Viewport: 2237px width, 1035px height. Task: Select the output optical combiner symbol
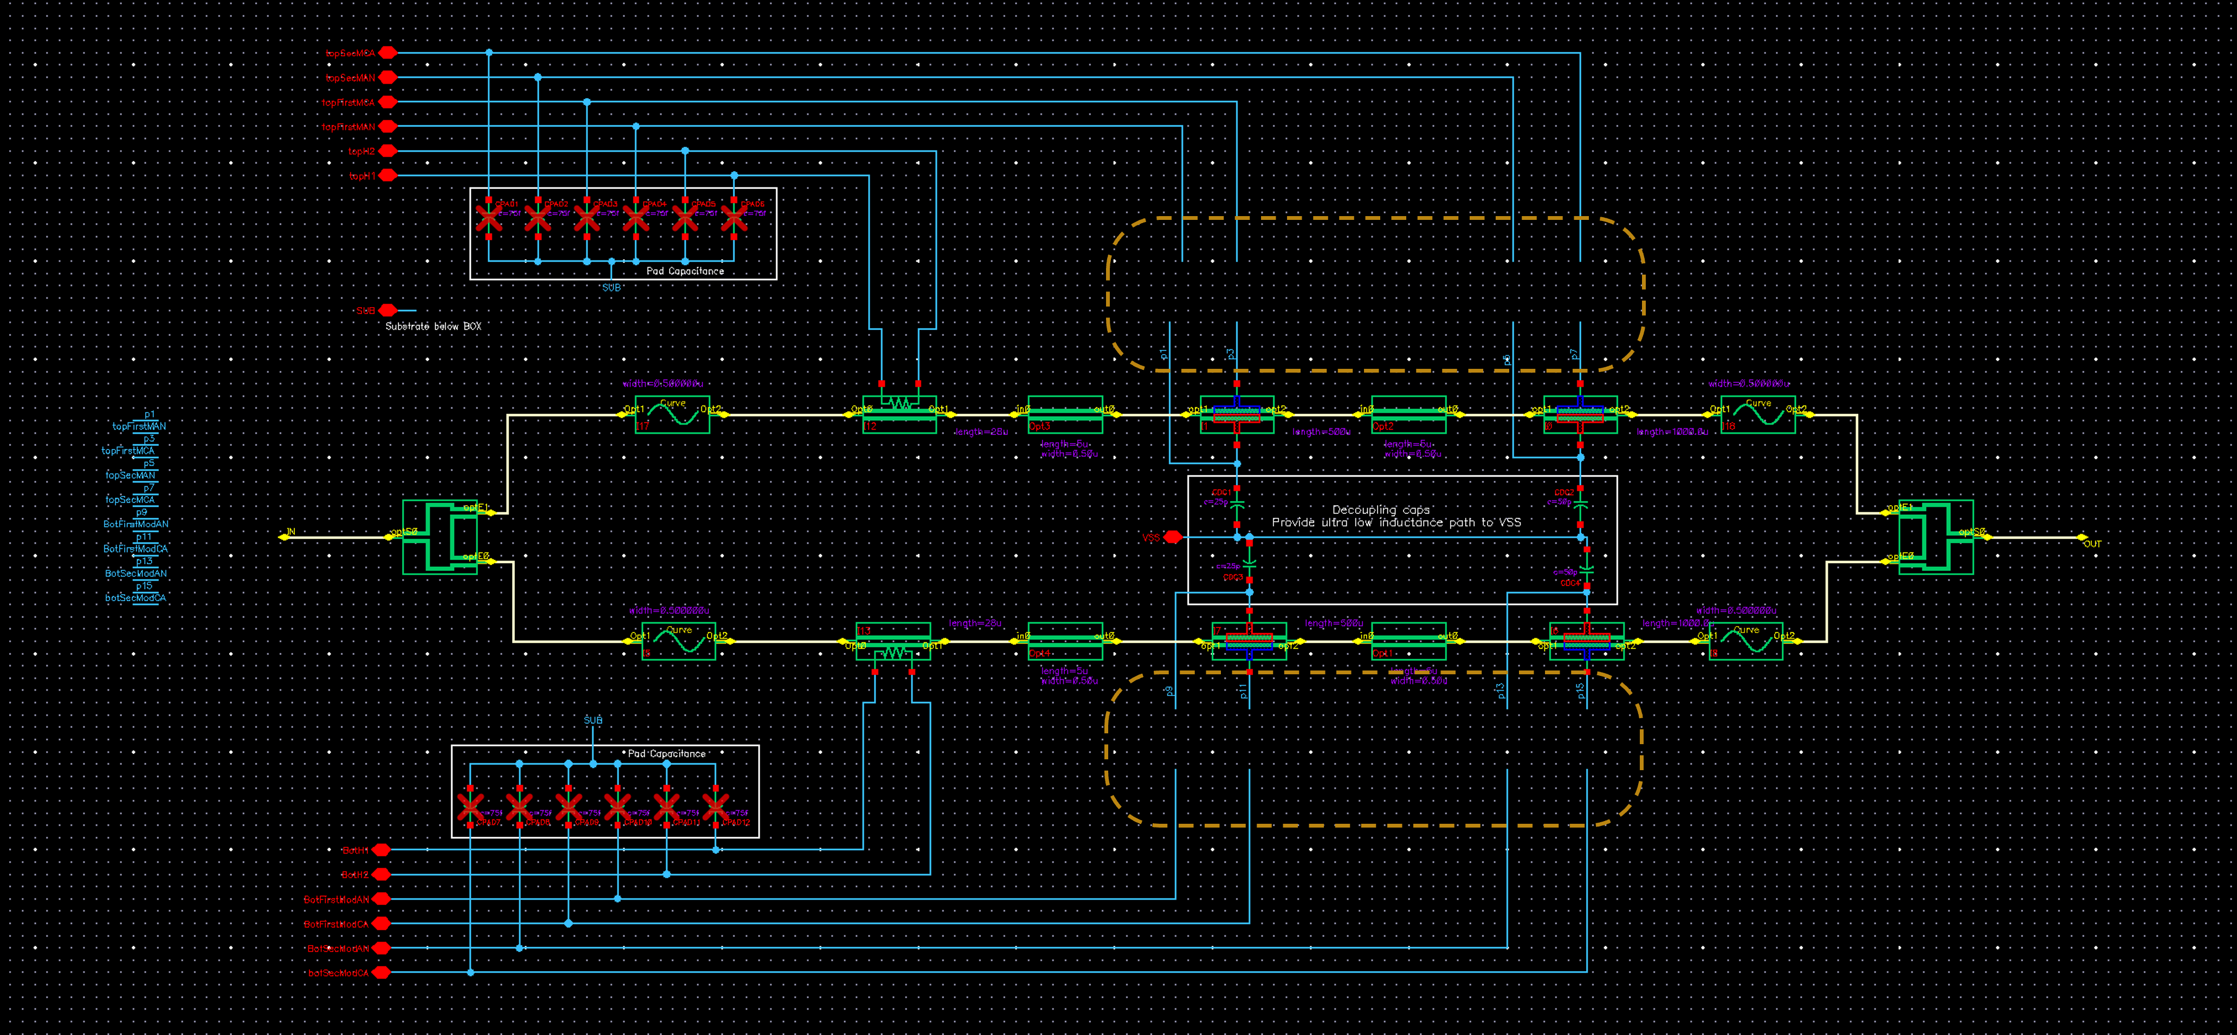[x=1936, y=537]
